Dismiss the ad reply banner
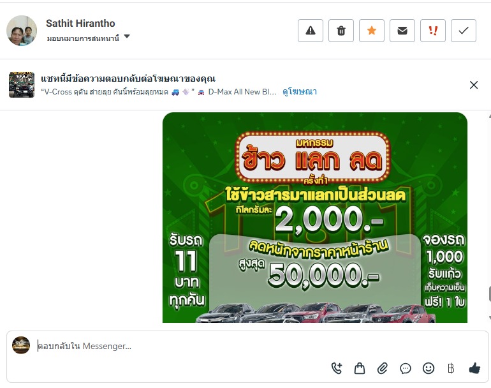Screen dimensions: 491x388 click(x=474, y=85)
